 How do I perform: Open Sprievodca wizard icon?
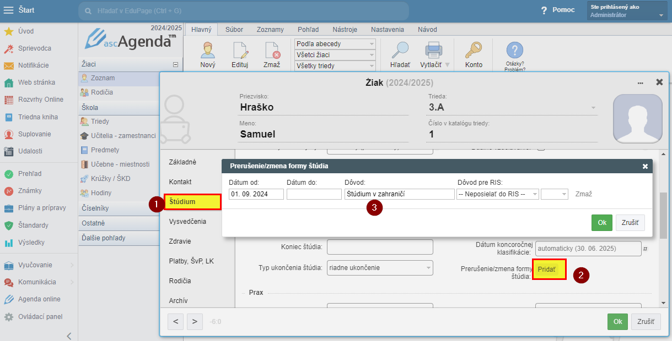(9, 48)
